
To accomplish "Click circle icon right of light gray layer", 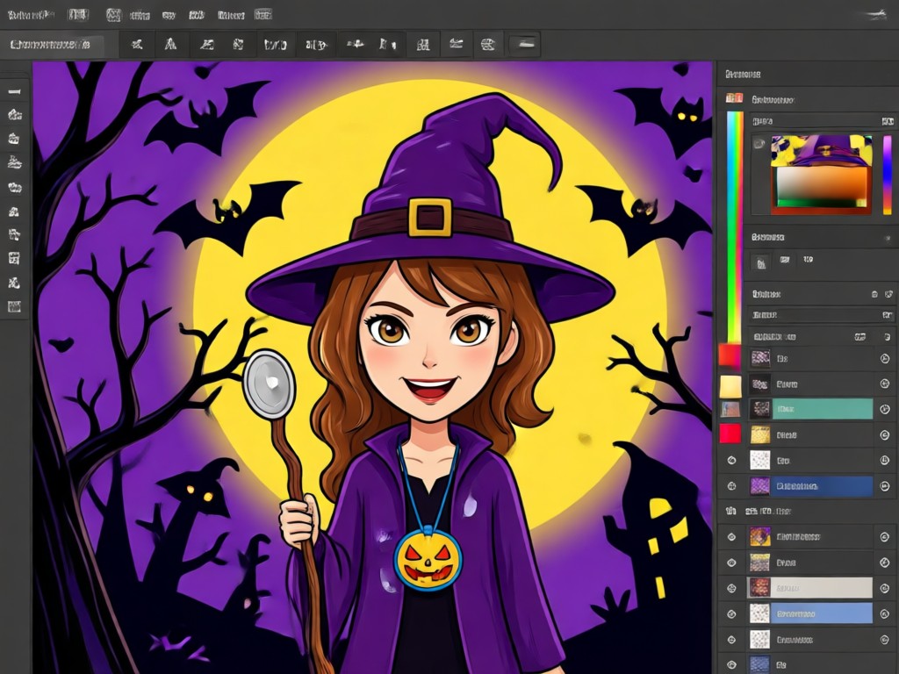I will [x=885, y=588].
